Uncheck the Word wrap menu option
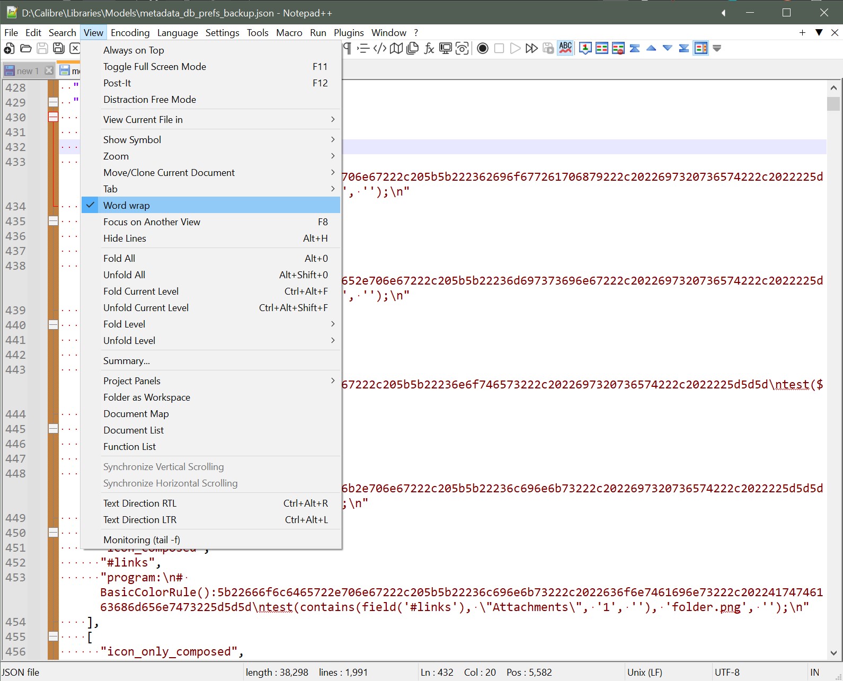The image size is (843, 681). [x=127, y=205]
